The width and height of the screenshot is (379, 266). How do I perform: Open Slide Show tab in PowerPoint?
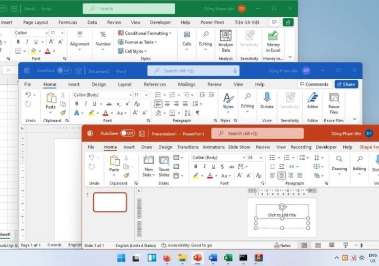click(239, 147)
